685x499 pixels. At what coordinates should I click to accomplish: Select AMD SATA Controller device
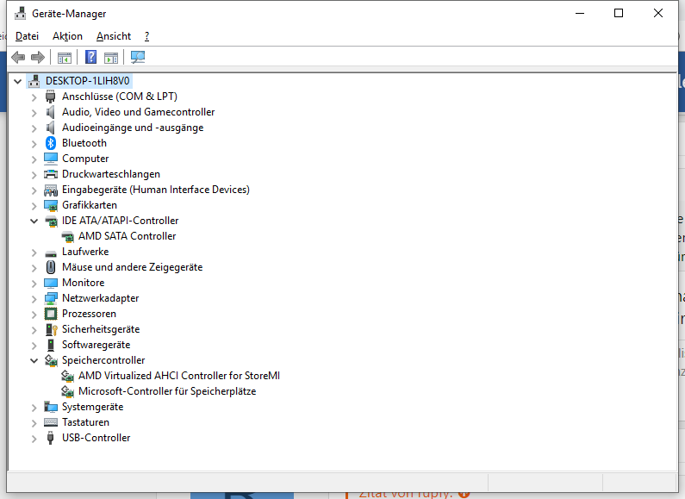coord(128,236)
